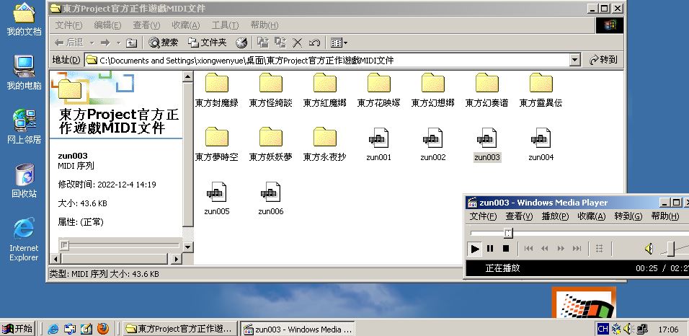The width and height of the screenshot is (689, 336).
Task: Click the seek bar thumb in Media Player
Action: click(508, 233)
